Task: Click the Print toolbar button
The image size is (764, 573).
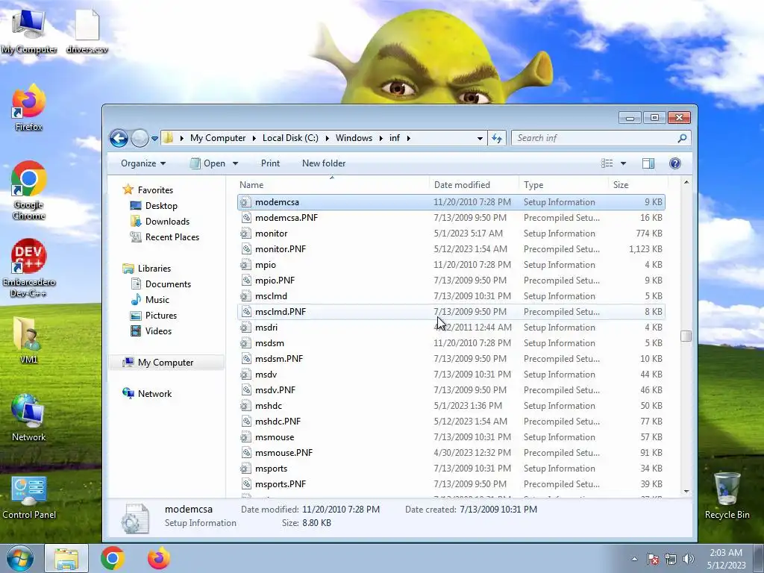Action: 270,163
